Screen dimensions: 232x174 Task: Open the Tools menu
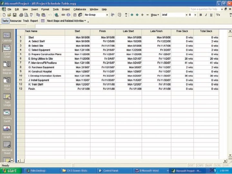(x=56, y=9)
